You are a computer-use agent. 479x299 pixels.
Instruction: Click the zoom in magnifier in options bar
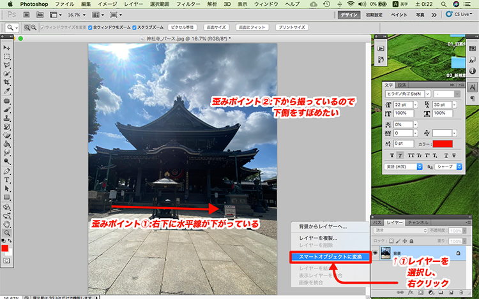27,27
